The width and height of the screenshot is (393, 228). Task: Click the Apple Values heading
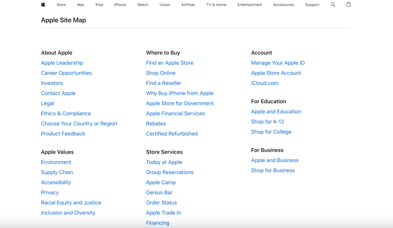[x=58, y=152]
